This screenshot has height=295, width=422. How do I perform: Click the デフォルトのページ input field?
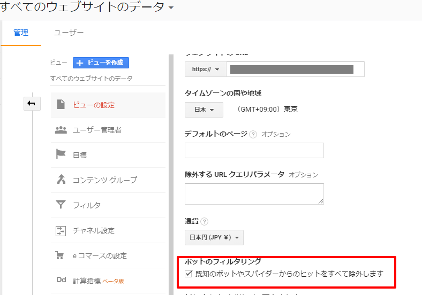coord(254,150)
